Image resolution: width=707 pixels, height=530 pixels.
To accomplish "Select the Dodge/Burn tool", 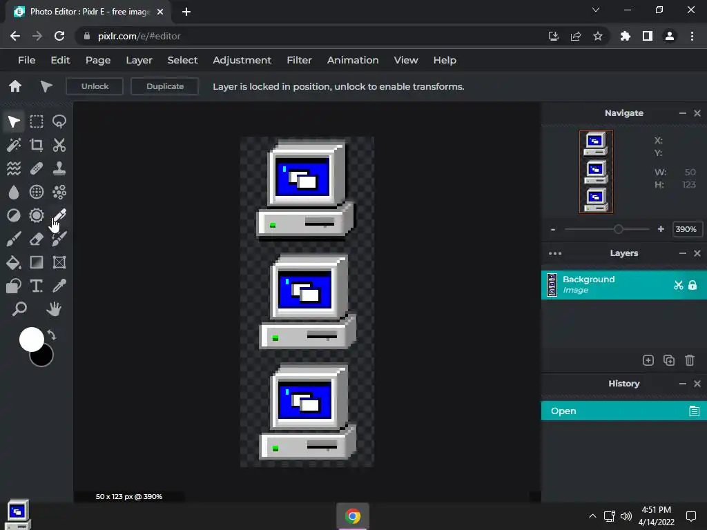I will coord(14,215).
